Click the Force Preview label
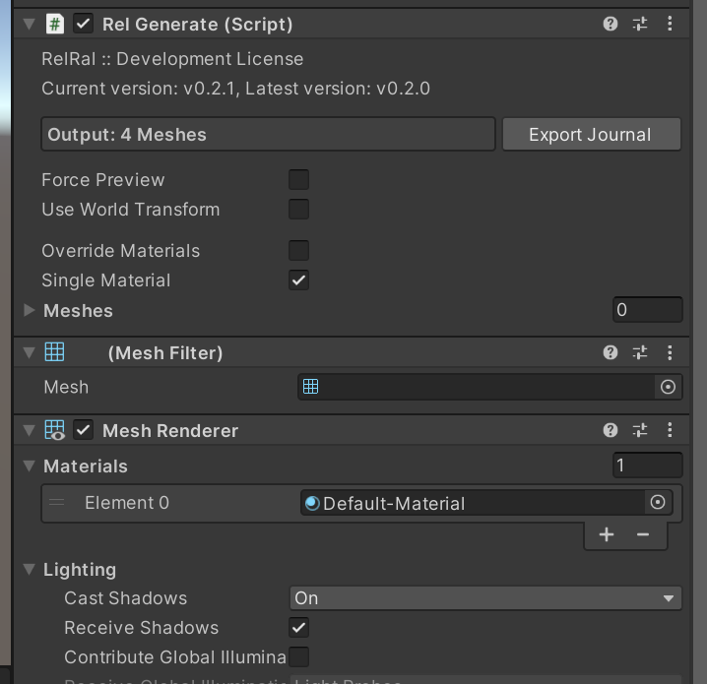The width and height of the screenshot is (707, 684). coord(103,180)
